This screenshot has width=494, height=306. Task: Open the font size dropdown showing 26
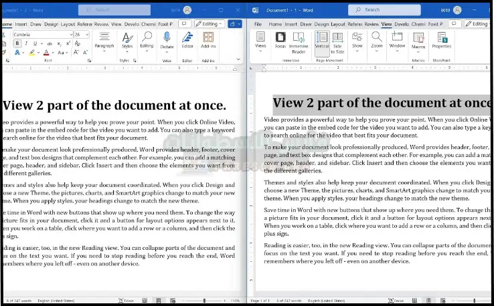pyautogui.click(x=81, y=34)
